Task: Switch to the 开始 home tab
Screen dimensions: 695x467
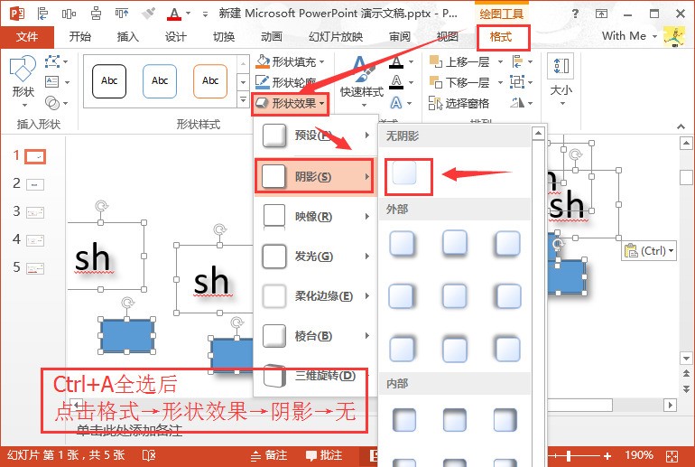Action: click(80, 36)
